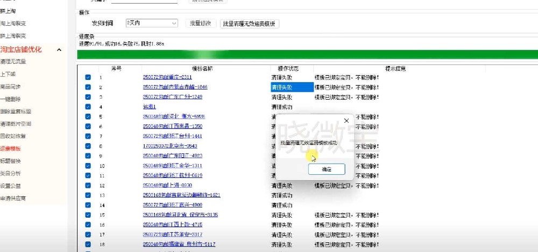Confirm the dialog with 确定 button

tap(327, 169)
